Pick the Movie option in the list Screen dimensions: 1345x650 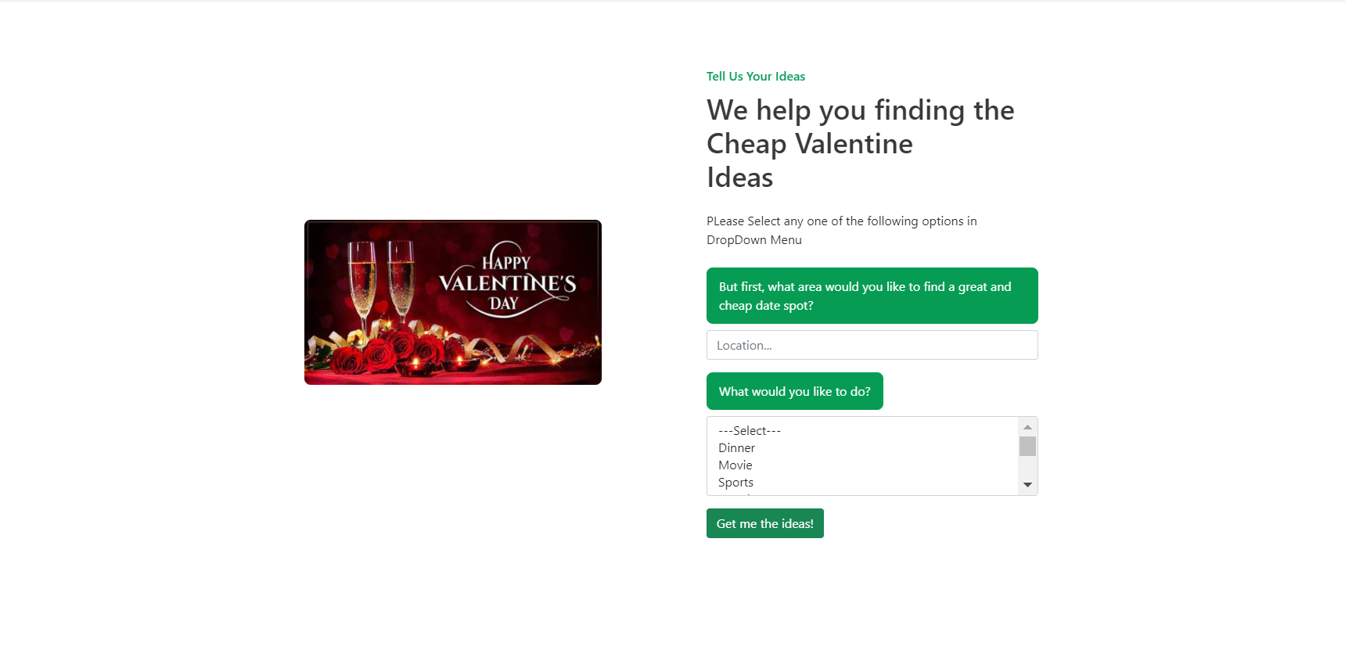pos(735,465)
